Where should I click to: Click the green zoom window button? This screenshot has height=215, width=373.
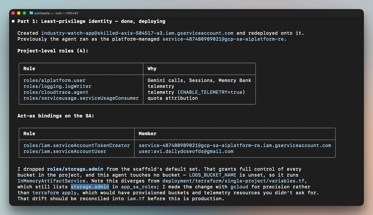click(24, 13)
